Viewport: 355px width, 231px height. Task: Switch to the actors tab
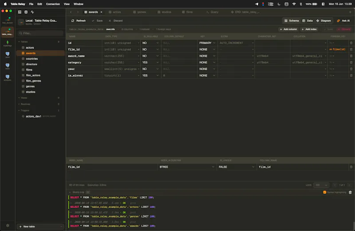[115, 12]
